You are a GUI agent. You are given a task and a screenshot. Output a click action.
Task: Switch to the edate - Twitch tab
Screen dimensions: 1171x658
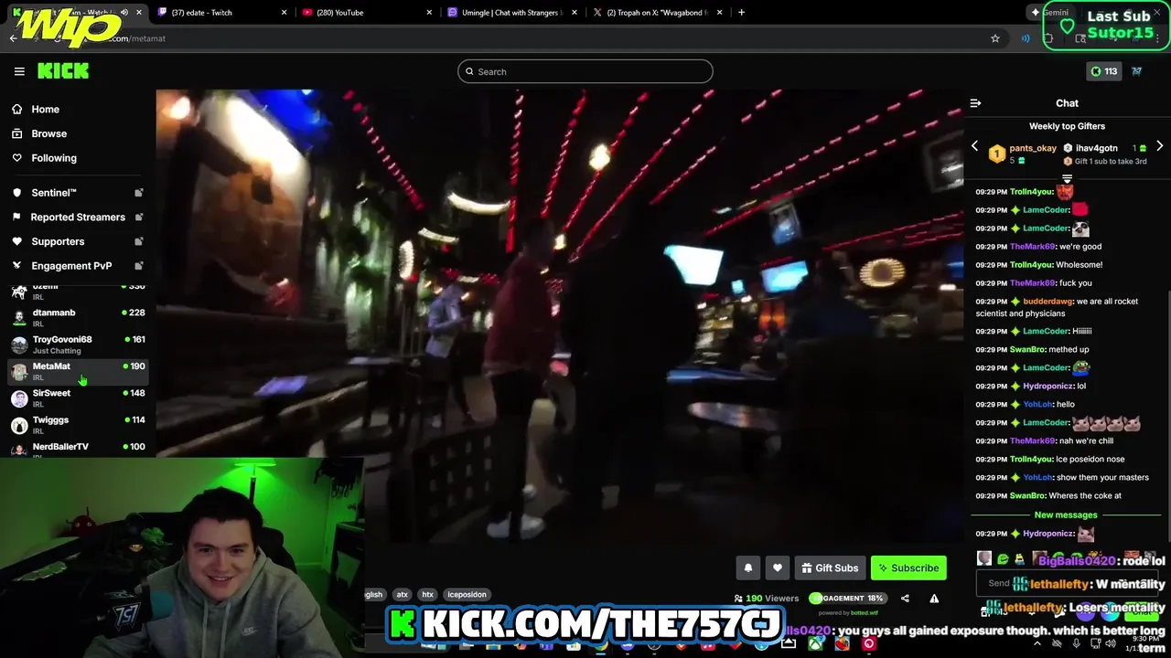click(221, 13)
